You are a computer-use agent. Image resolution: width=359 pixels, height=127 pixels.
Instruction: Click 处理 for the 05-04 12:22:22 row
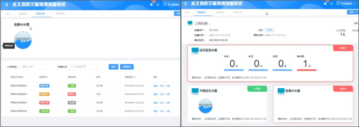click(168, 94)
